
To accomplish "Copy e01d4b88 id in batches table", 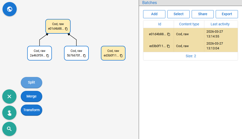I will pos(169,34).
